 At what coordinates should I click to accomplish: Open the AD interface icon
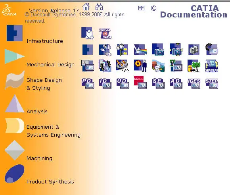(176, 83)
